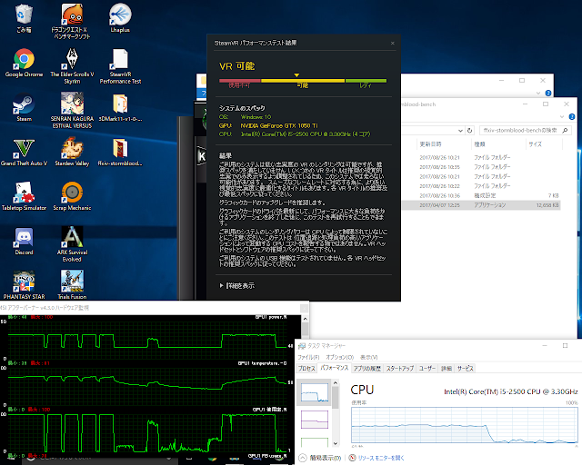Switch to the Startup tab in Task Manager
The image size is (582, 465).
(x=400, y=368)
